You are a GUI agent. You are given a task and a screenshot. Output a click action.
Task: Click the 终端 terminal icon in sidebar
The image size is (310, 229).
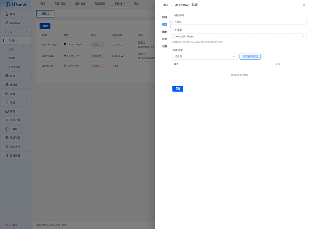pyautogui.click(x=6, y=111)
